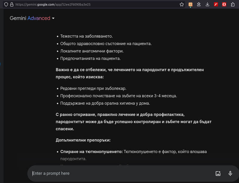Viewport: 239px width, 183px height.
Task: Bookmark this page with the star icon
Action: coord(182,4)
